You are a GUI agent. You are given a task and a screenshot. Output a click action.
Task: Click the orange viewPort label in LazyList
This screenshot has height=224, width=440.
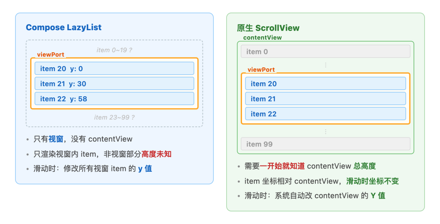[51, 55]
